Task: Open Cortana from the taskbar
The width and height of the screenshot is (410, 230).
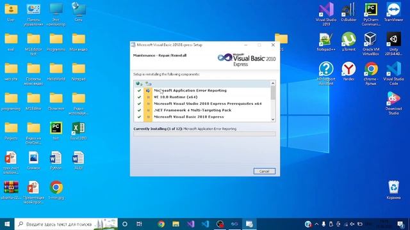Action: coord(125,224)
